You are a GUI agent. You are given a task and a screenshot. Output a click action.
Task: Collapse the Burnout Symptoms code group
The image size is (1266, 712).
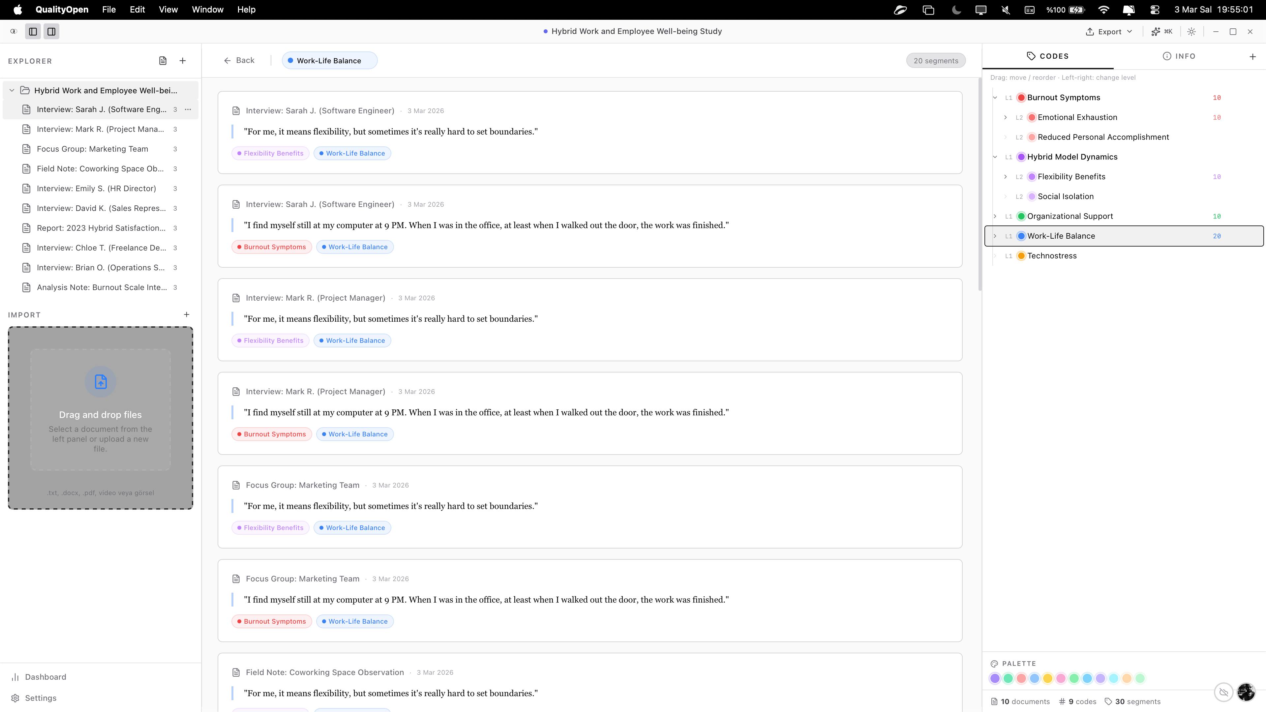point(995,98)
